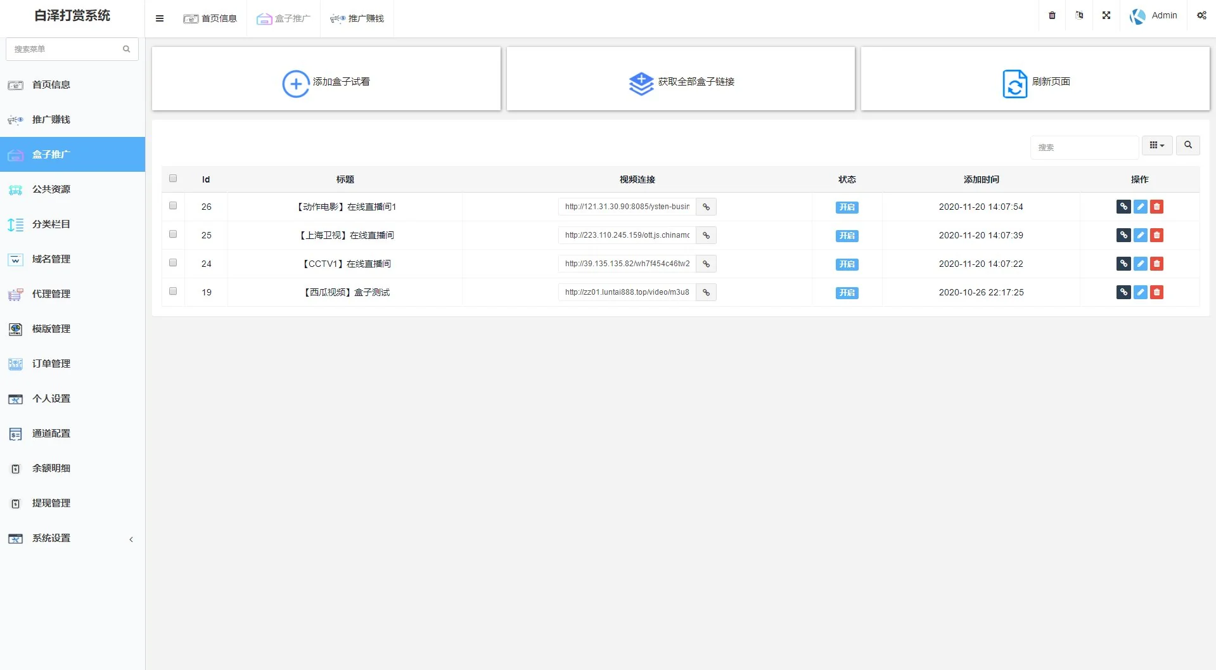Viewport: 1216px width, 670px height.
Task: Click the 获取全部盒子链接 button
Action: 681,82
